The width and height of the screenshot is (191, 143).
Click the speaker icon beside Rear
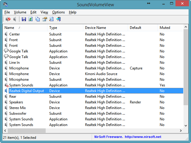[6, 97]
